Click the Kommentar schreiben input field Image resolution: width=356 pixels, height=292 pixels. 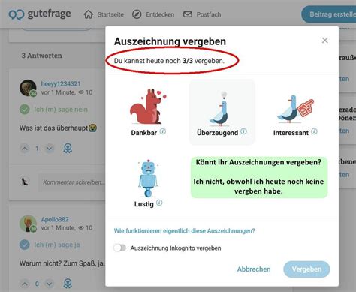72,182
